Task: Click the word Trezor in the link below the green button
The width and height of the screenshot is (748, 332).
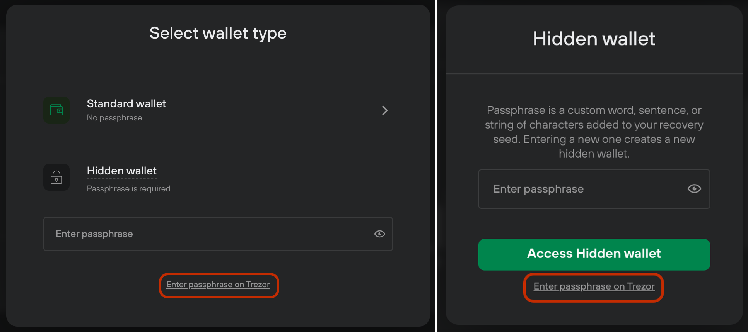Action: (641, 286)
